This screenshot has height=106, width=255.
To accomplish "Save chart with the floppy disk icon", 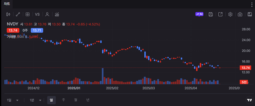I will coord(211,14).
